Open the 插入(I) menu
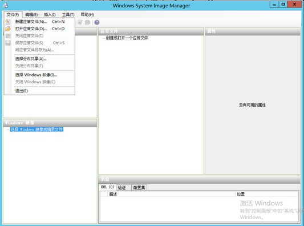The image size is (304, 226). 50,14
